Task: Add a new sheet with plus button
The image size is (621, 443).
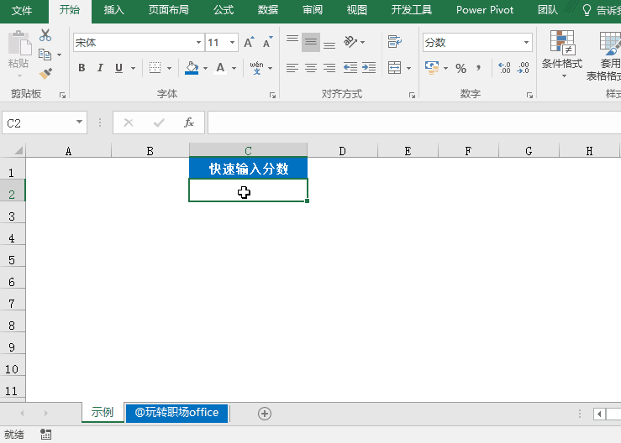Action: tap(265, 413)
